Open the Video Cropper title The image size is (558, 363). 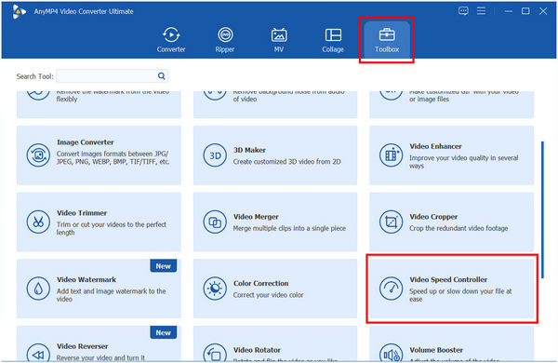[433, 217]
